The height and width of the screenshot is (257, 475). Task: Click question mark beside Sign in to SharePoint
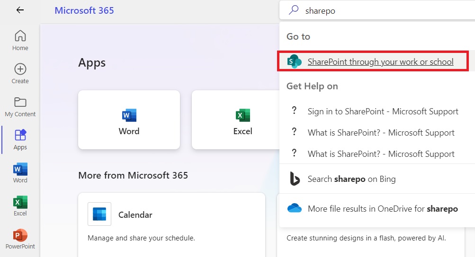pos(294,111)
